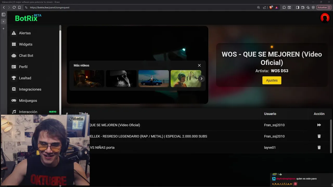The height and width of the screenshot is (187, 333).
Task: Open a new tab with plus
Action: coord(3,29)
